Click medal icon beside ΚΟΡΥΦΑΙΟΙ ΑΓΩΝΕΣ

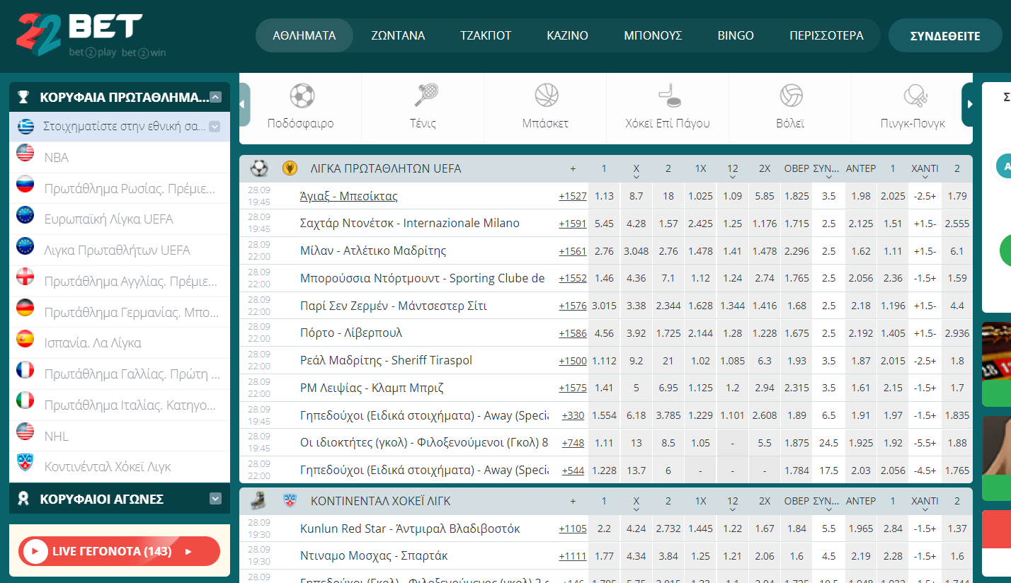(x=23, y=499)
